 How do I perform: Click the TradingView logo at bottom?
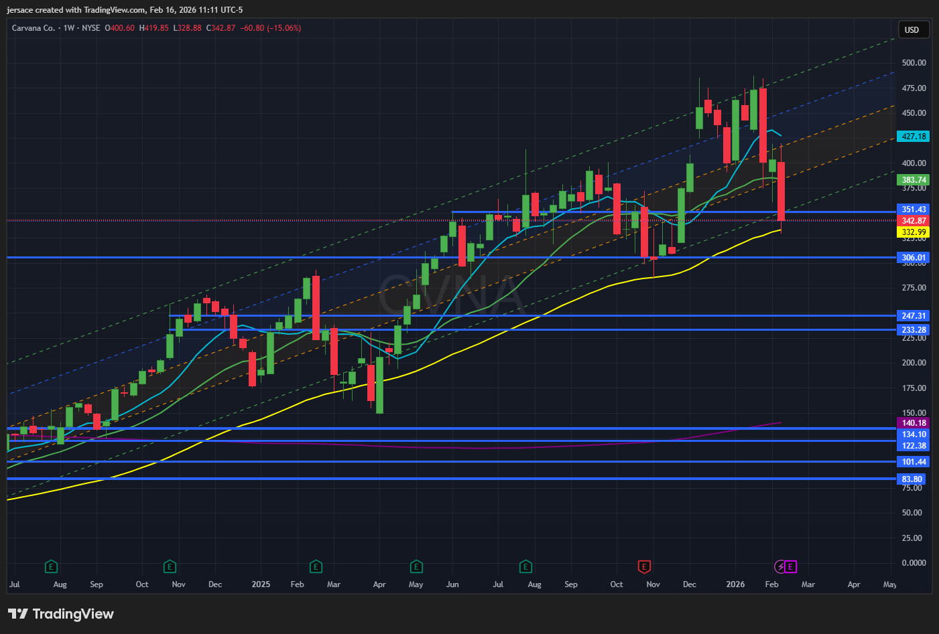(61, 614)
